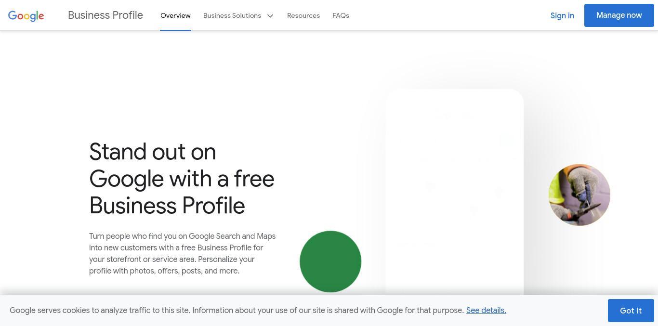
Task: Switch to the Overview tab
Action: click(x=175, y=15)
